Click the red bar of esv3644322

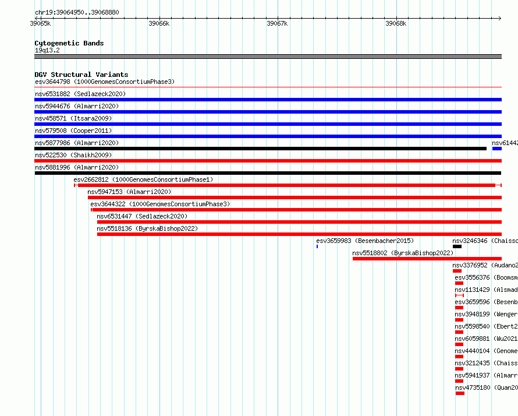(x=296, y=210)
